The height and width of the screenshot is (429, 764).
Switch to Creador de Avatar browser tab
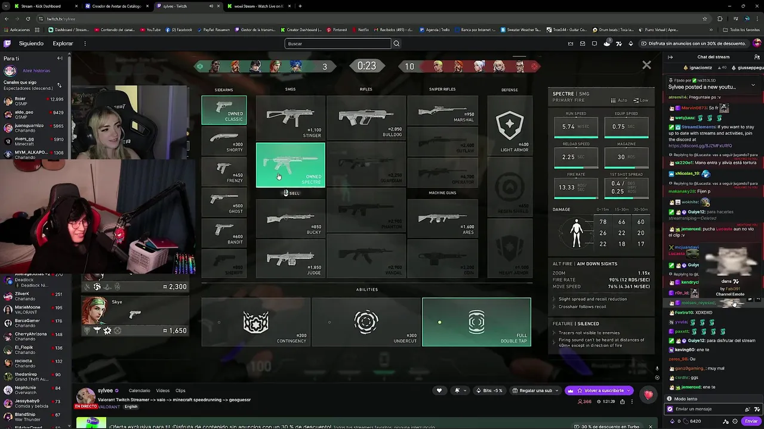click(117, 6)
